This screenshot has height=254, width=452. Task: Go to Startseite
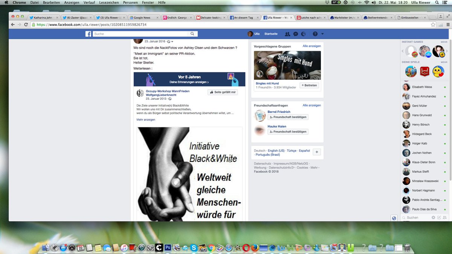coord(271,34)
